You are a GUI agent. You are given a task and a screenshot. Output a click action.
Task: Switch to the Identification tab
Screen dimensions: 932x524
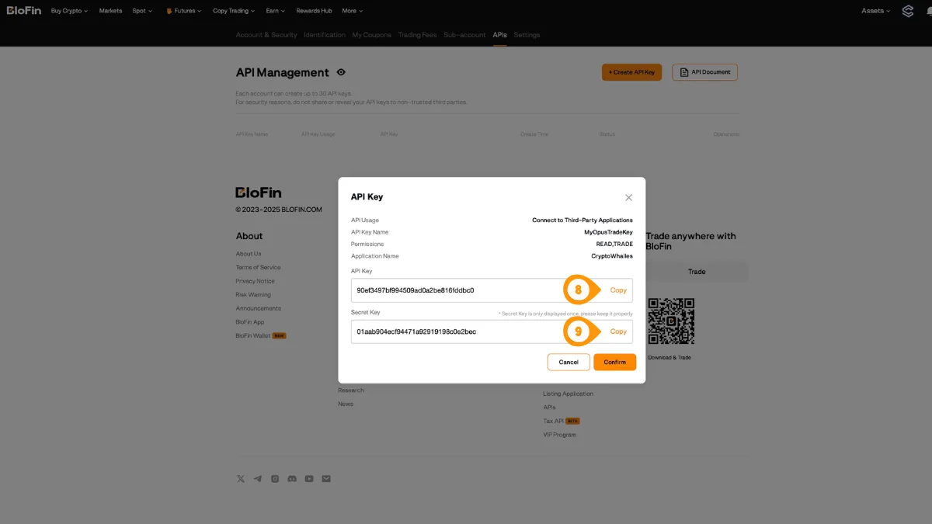[x=325, y=35]
